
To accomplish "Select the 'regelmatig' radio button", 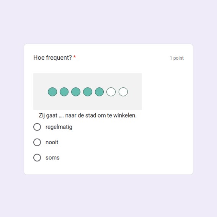I will tap(37, 127).
